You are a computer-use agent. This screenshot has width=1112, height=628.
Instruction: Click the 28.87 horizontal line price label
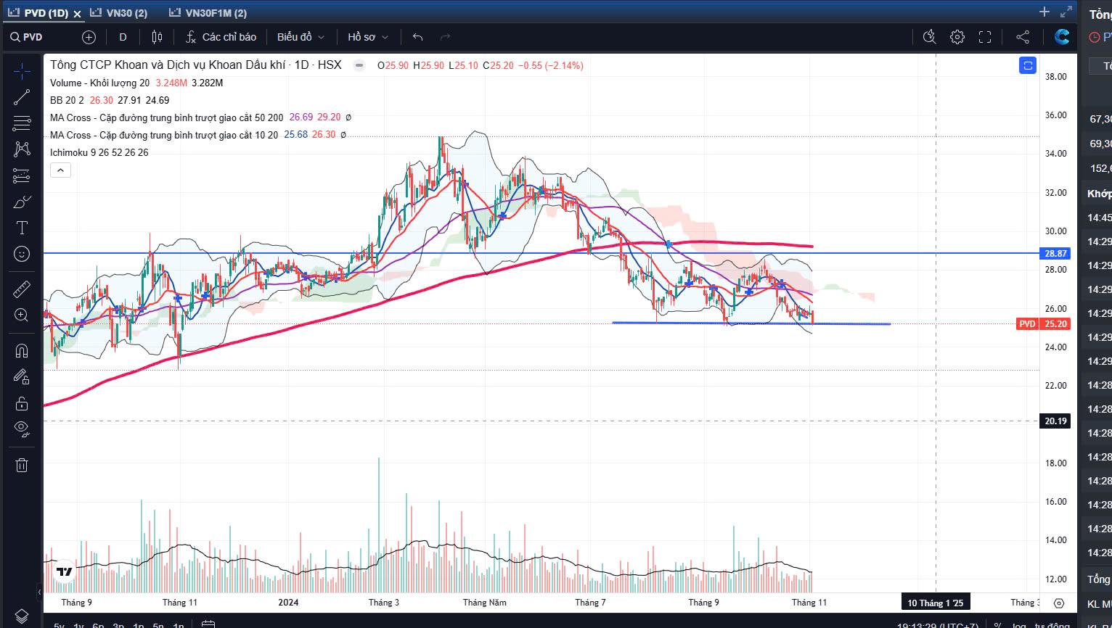tap(1055, 254)
